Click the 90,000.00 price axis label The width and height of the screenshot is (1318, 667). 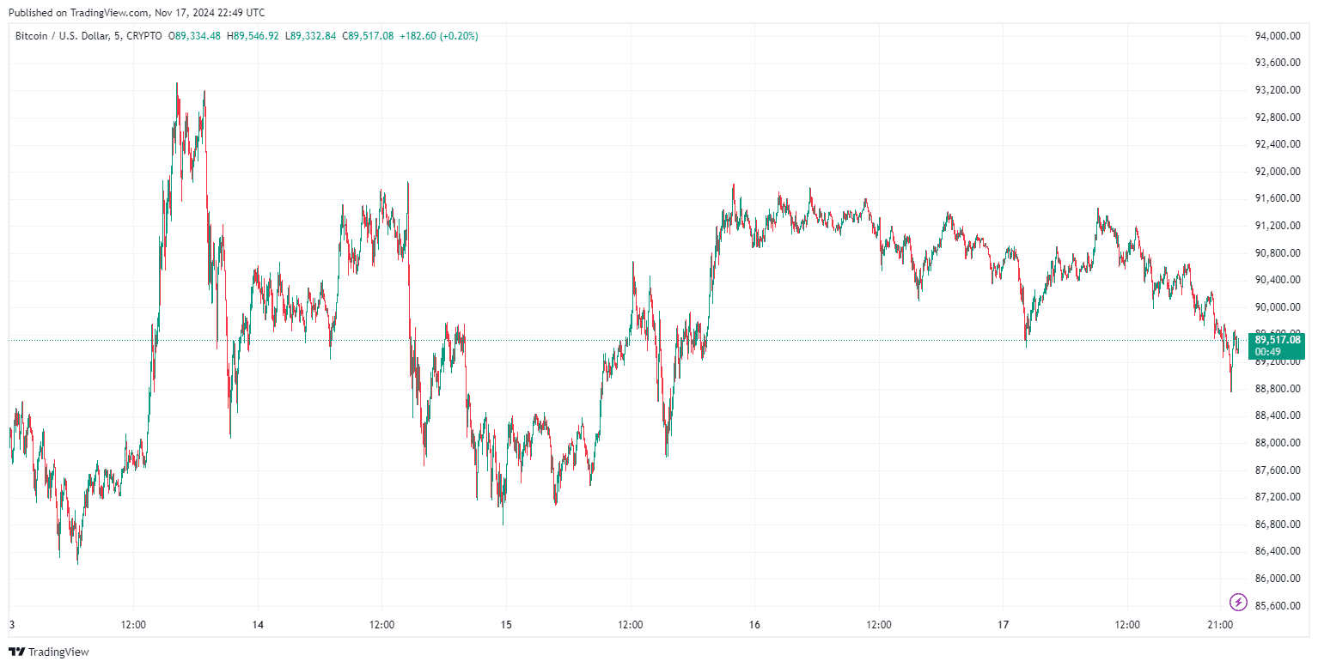(1276, 307)
